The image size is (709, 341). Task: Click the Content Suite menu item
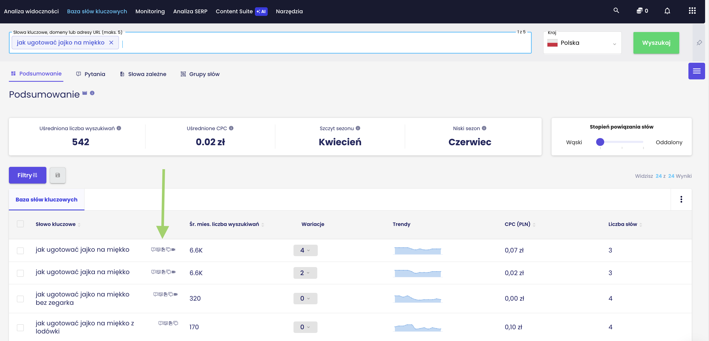click(x=234, y=11)
